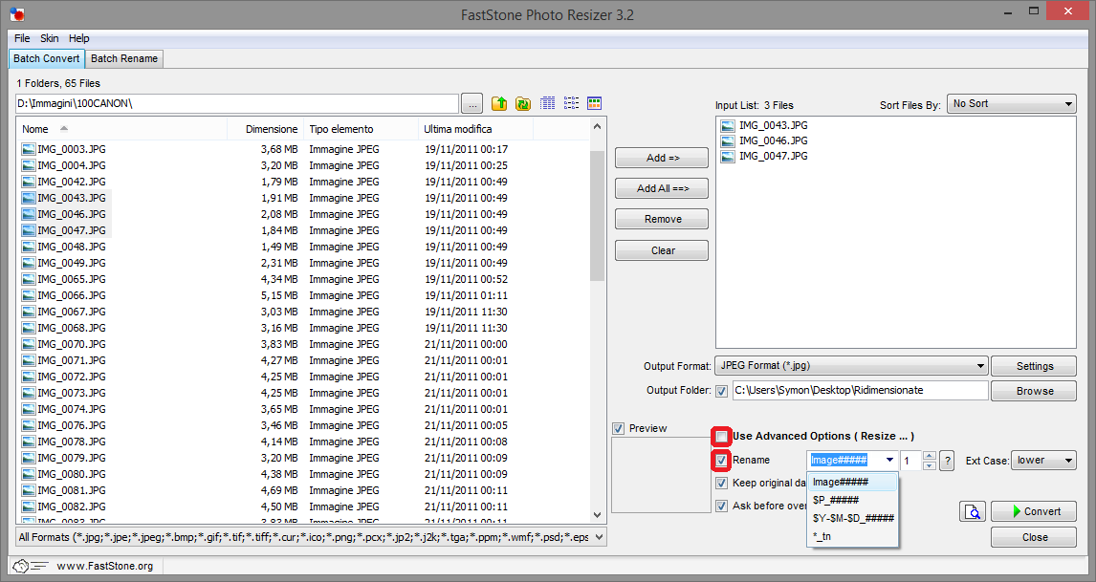Click the rename template dropdown arrow

(x=889, y=461)
